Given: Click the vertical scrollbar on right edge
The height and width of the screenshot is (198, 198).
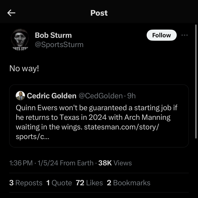Looking at the screenshot, I should [x=196, y=79].
